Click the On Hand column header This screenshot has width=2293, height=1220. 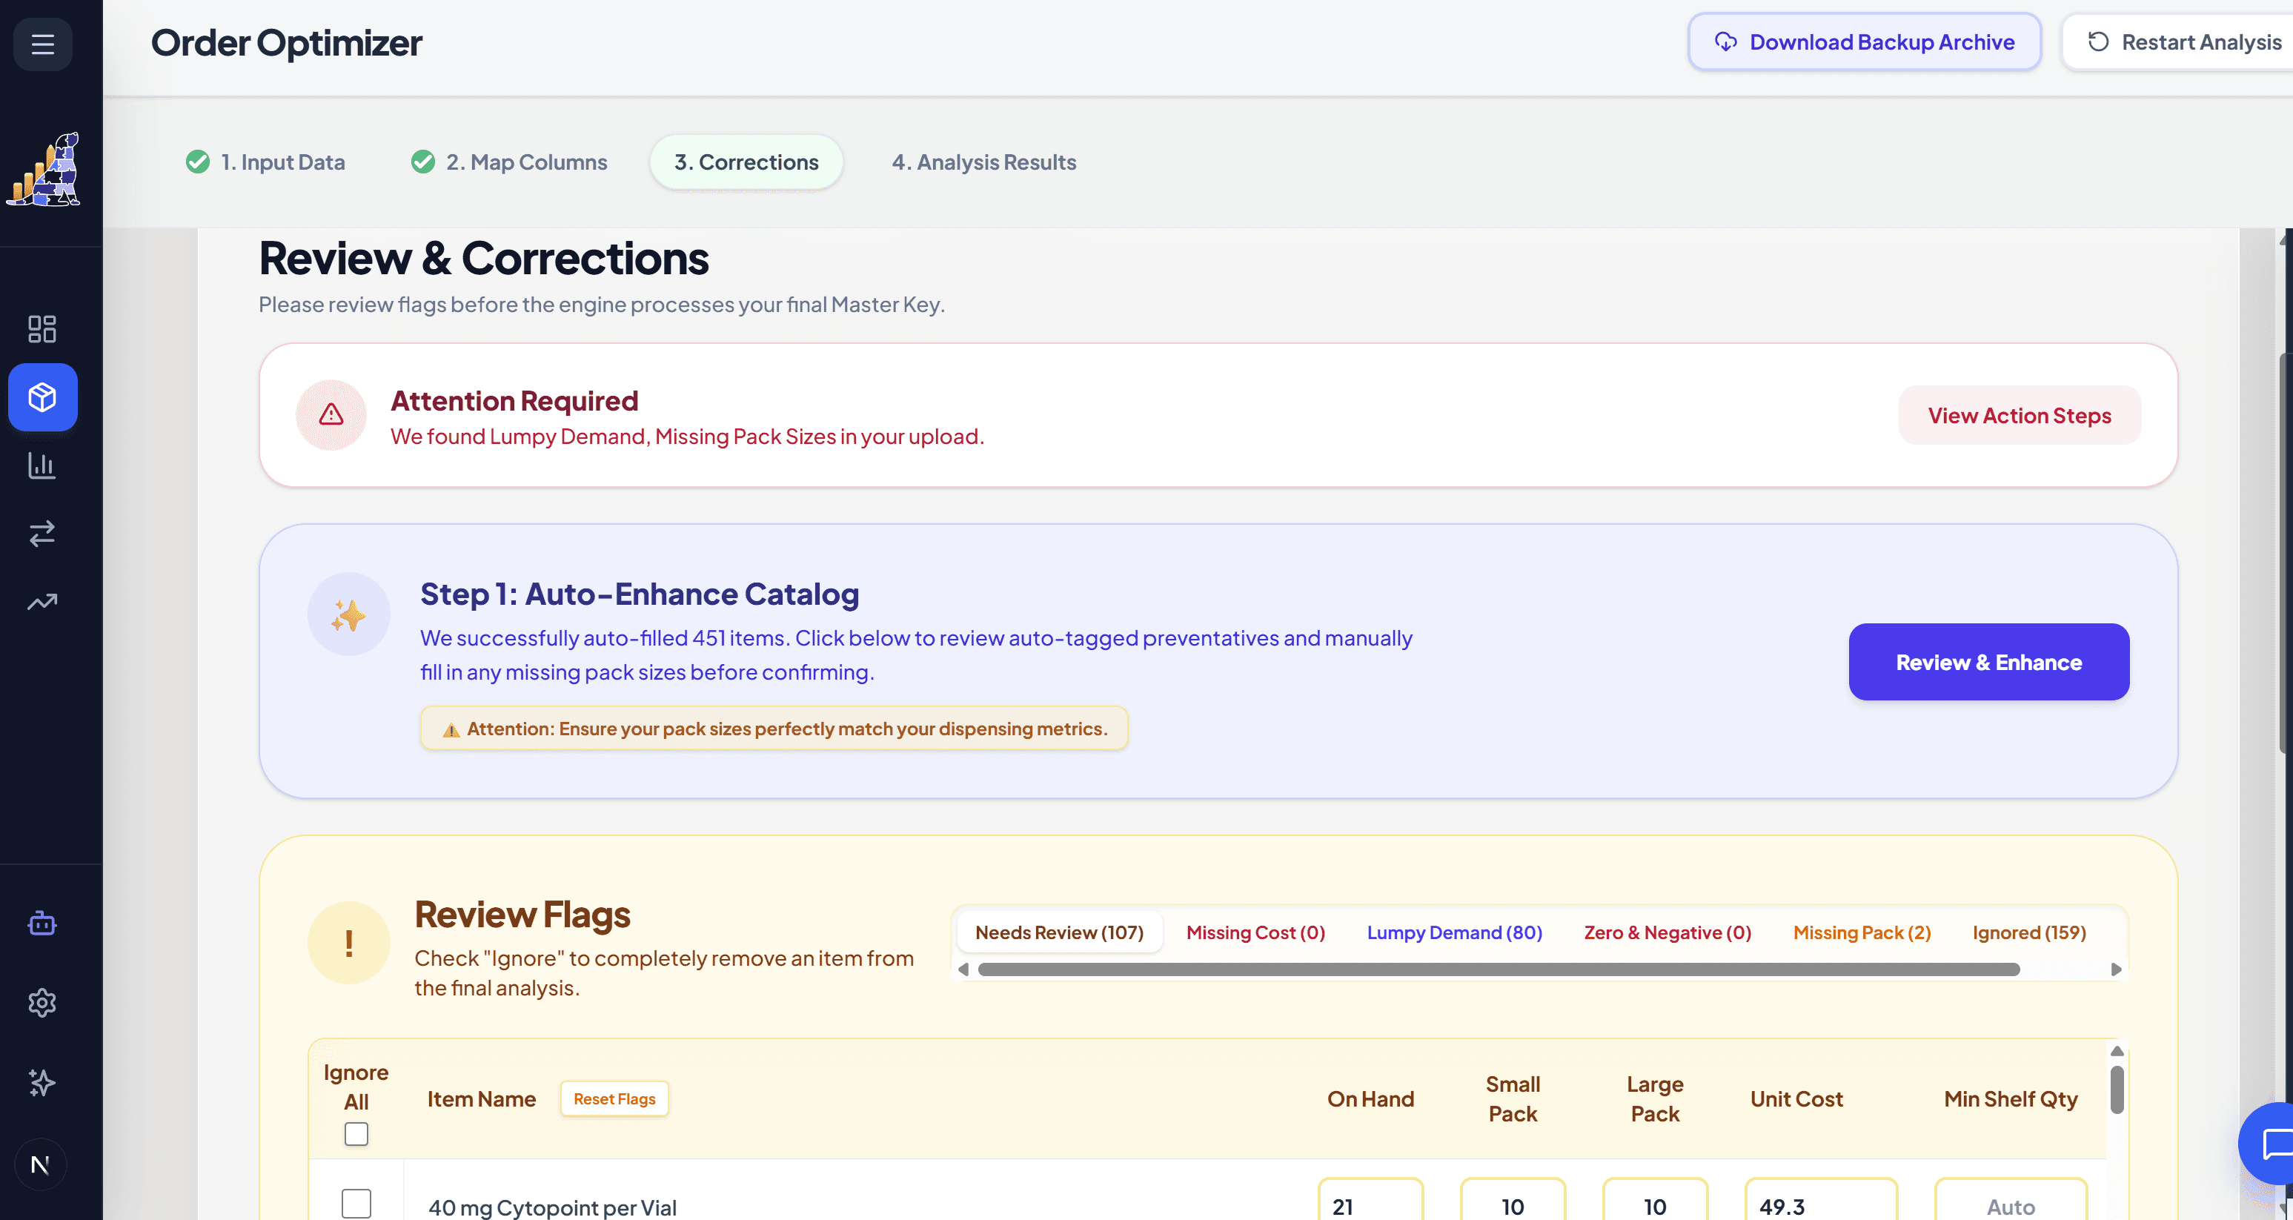coord(1371,1099)
